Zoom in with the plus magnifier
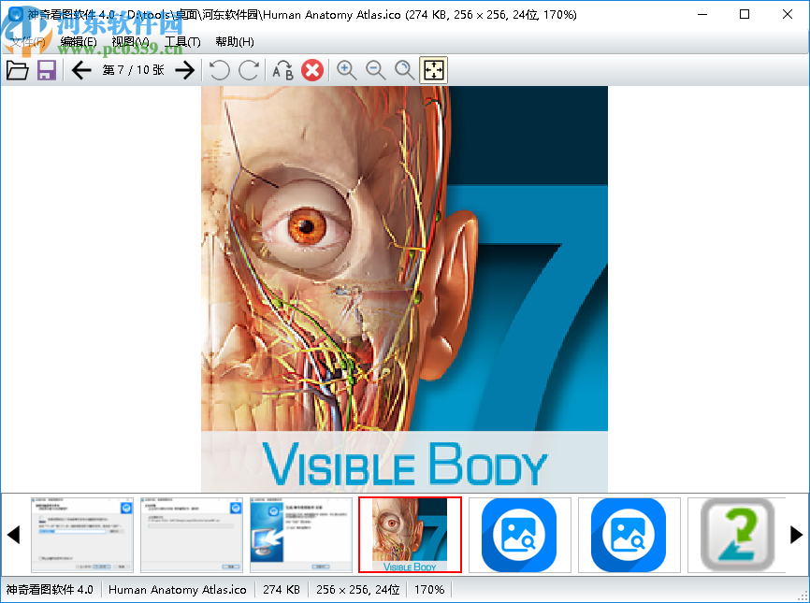The image size is (810, 603). point(347,70)
